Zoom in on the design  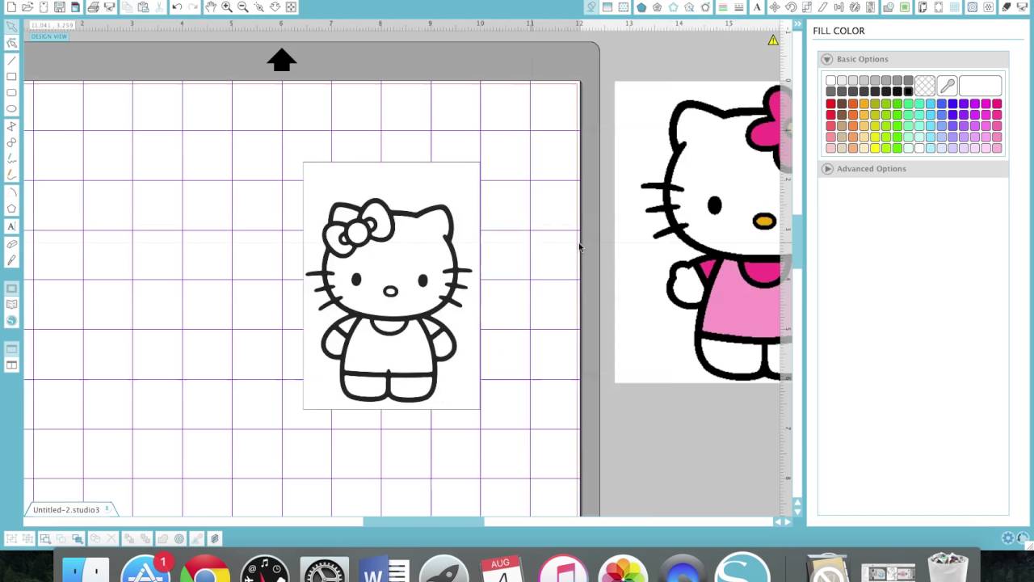tap(227, 7)
